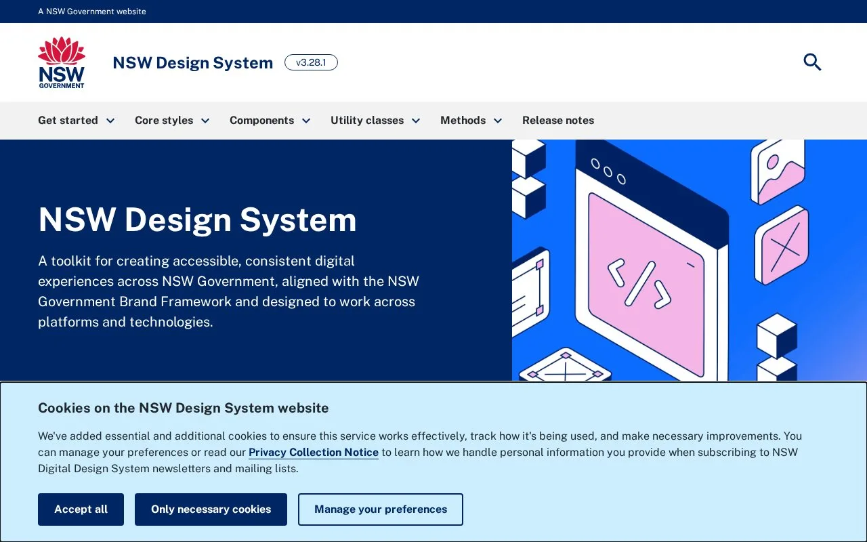
Task: Open the Components menu label
Action: [x=261, y=121]
